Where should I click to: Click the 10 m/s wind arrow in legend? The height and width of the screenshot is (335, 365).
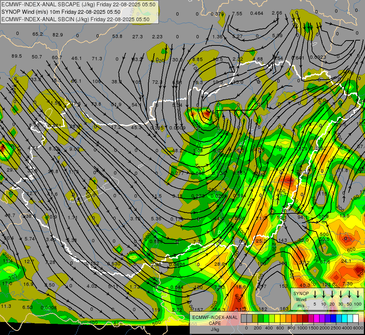tap(324, 294)
